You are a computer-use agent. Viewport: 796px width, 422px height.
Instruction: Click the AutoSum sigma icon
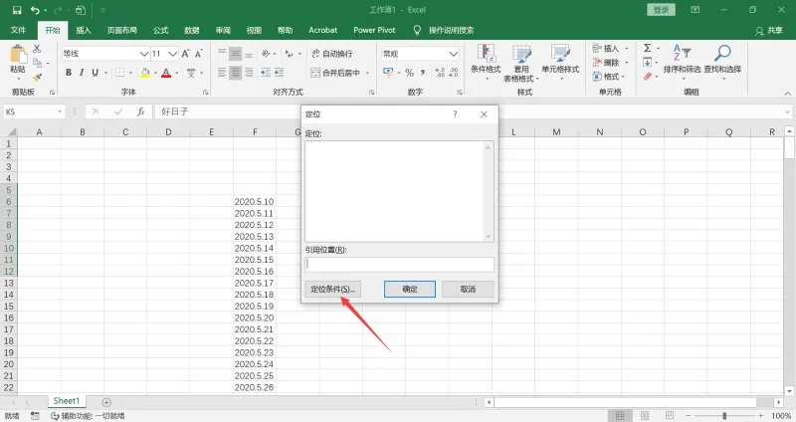(648, 48)
